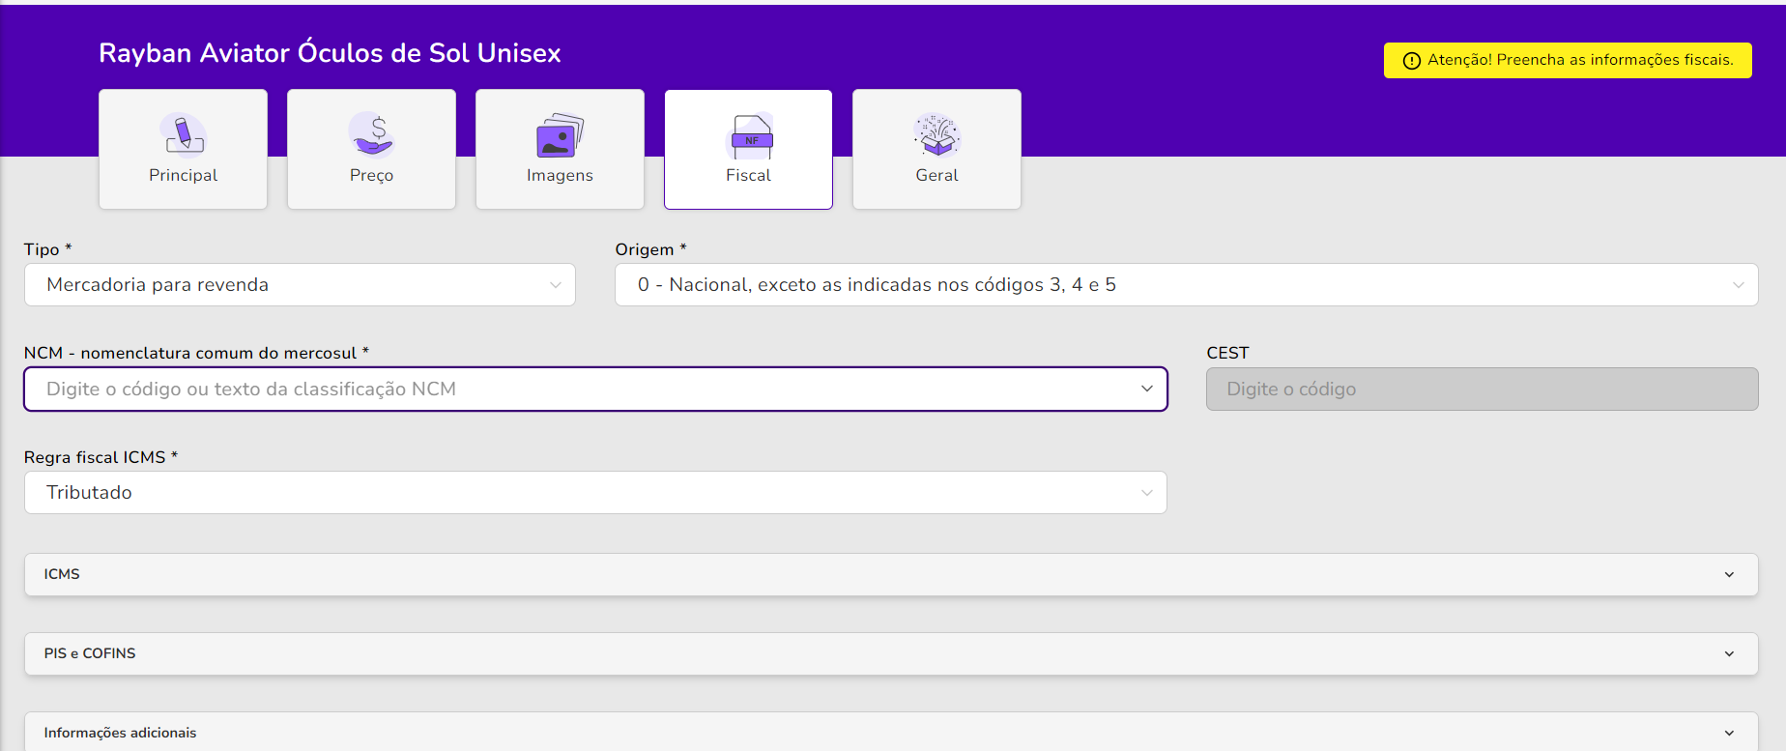Click the PIS e COFINS chevron arrow
Screen dimensions: 1786x751
1729,654
